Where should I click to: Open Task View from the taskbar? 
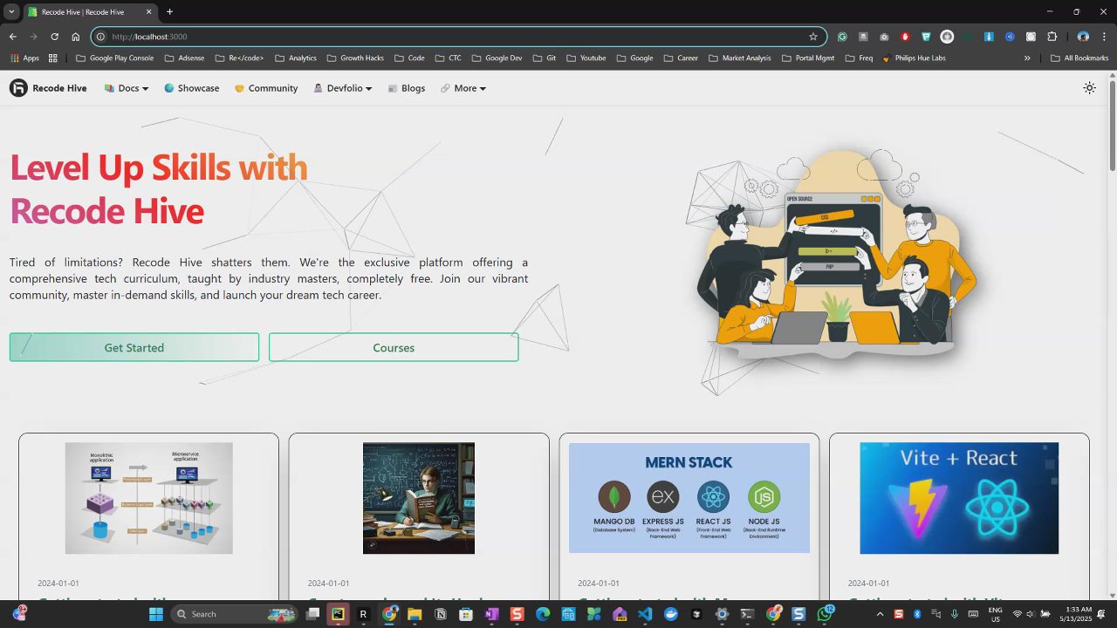(312, 614)
